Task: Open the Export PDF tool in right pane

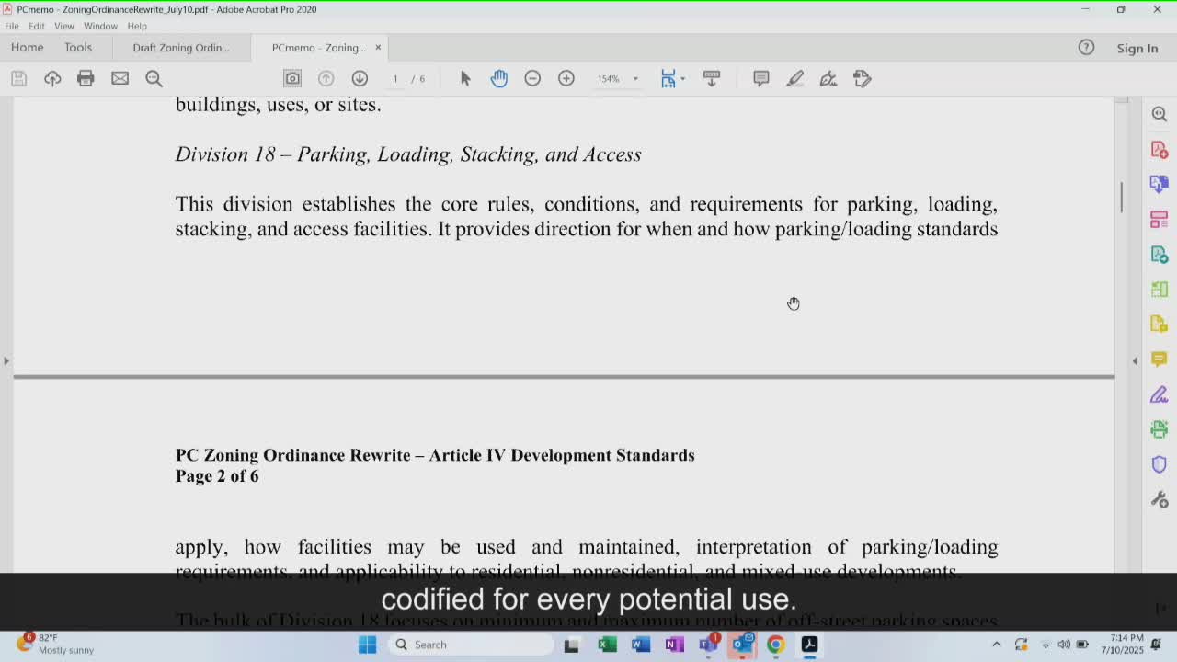Action: pos(1159,184)
